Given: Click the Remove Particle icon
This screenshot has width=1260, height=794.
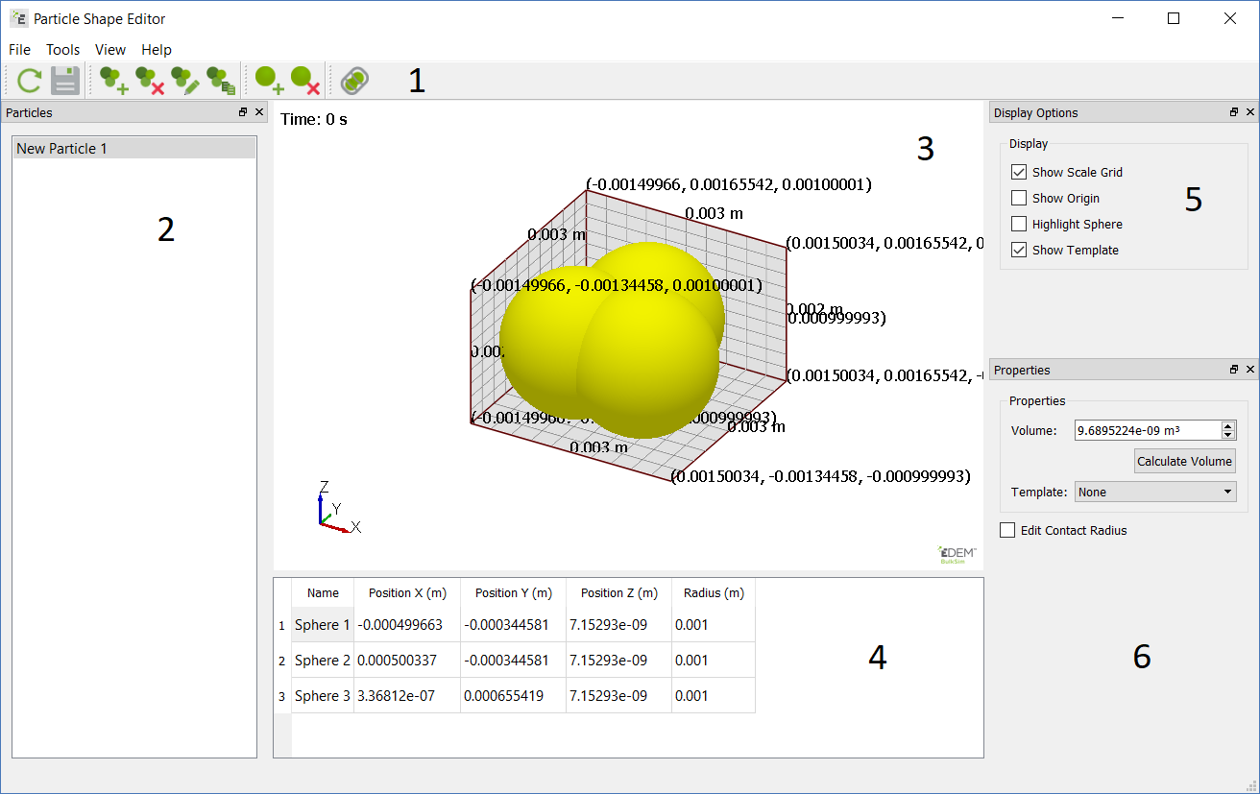Looking at the screenshot, I should [x=149, y=81].
